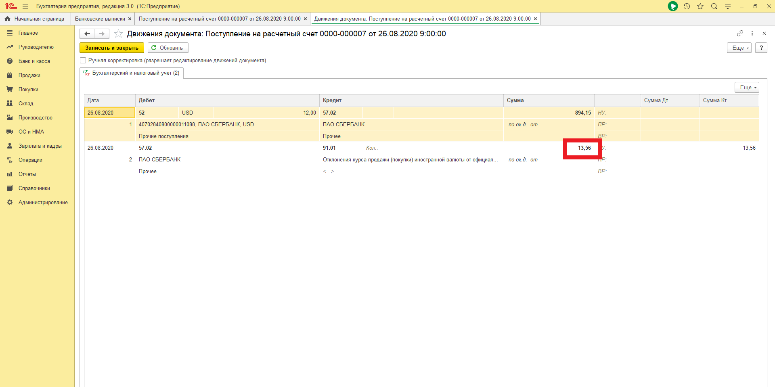775x387 pixels.
Task: Click Прочие поступления cell
Action: [227, 136]
